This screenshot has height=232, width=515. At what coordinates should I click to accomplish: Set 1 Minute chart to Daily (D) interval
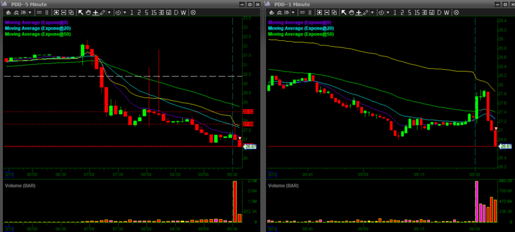pyautogui.click(x=439, y=12)
